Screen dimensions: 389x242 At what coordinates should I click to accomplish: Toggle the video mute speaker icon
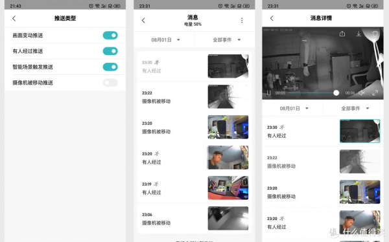(362, 93)
